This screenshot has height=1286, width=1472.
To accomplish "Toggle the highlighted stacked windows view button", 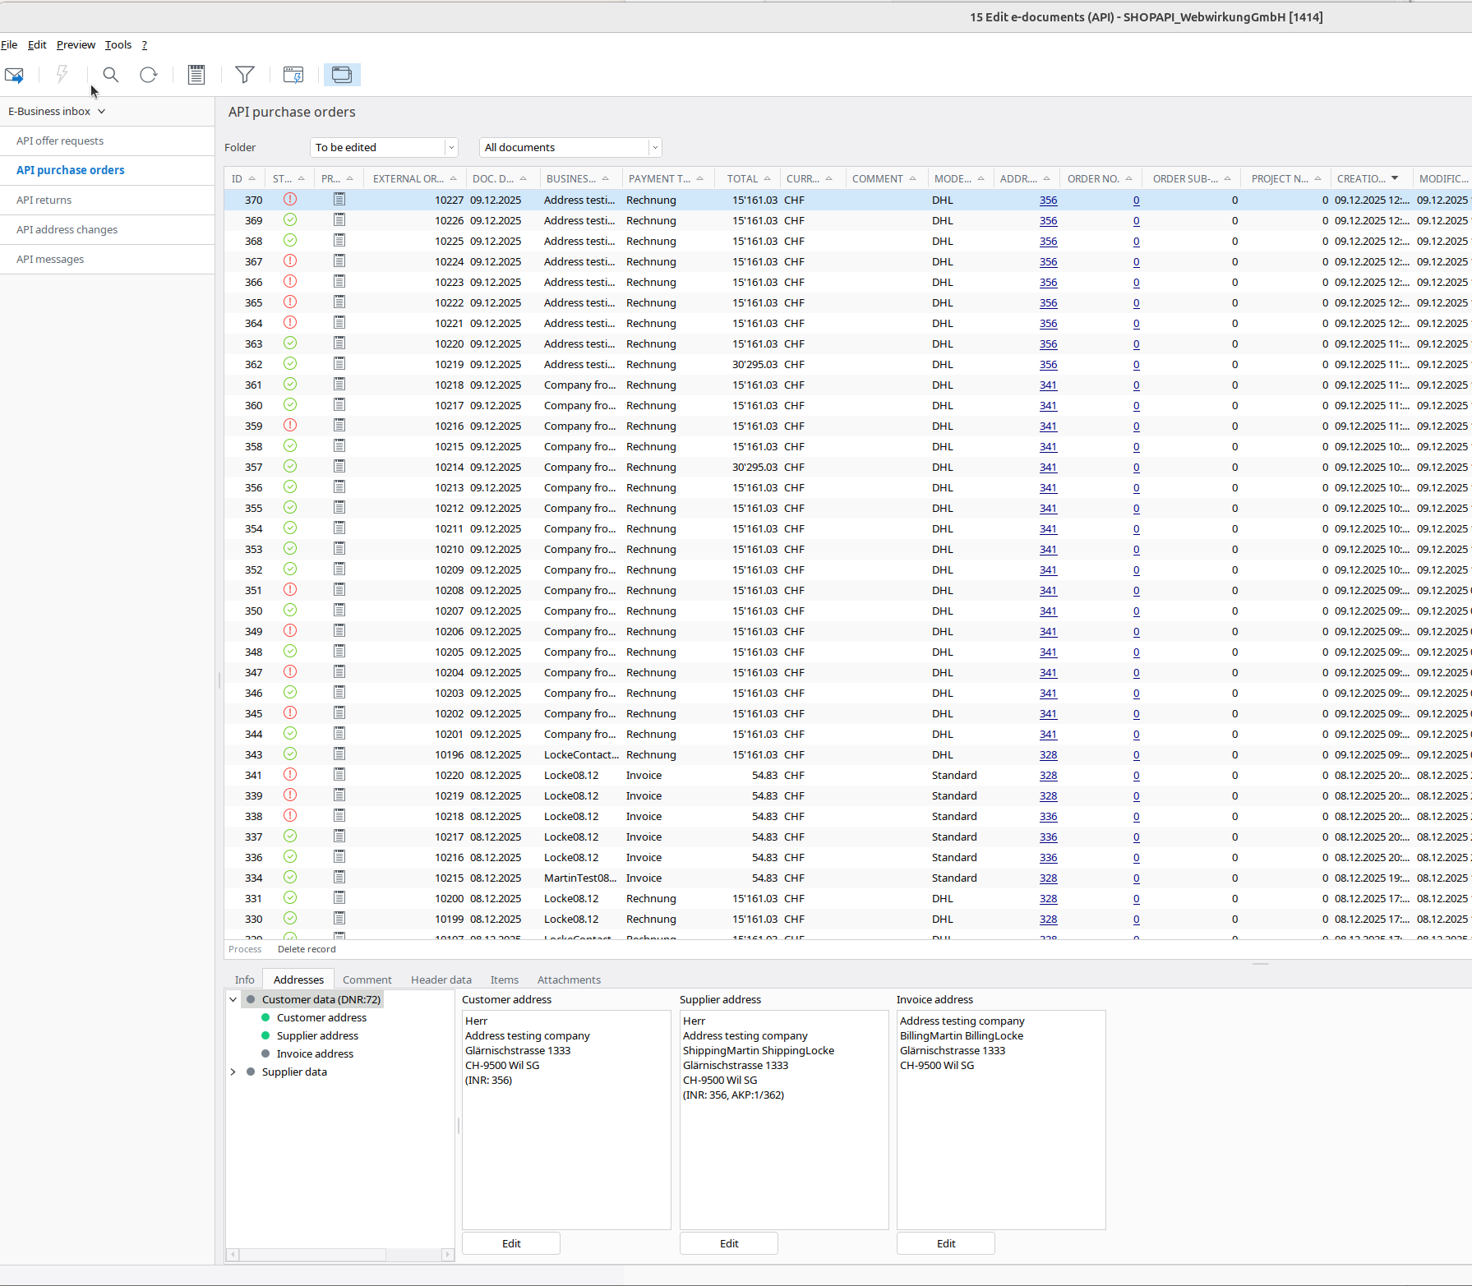I will click(x=342, y=75).
